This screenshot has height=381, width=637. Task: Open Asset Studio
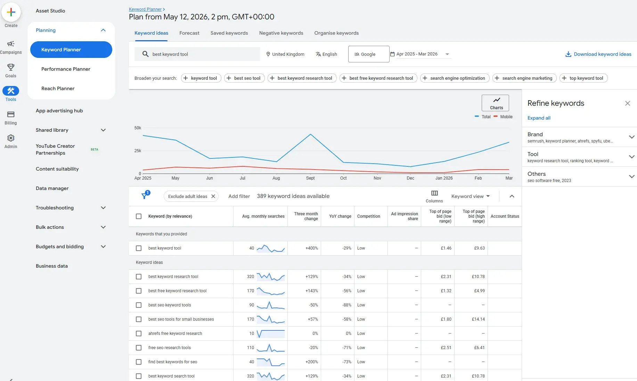pos(50,11)
